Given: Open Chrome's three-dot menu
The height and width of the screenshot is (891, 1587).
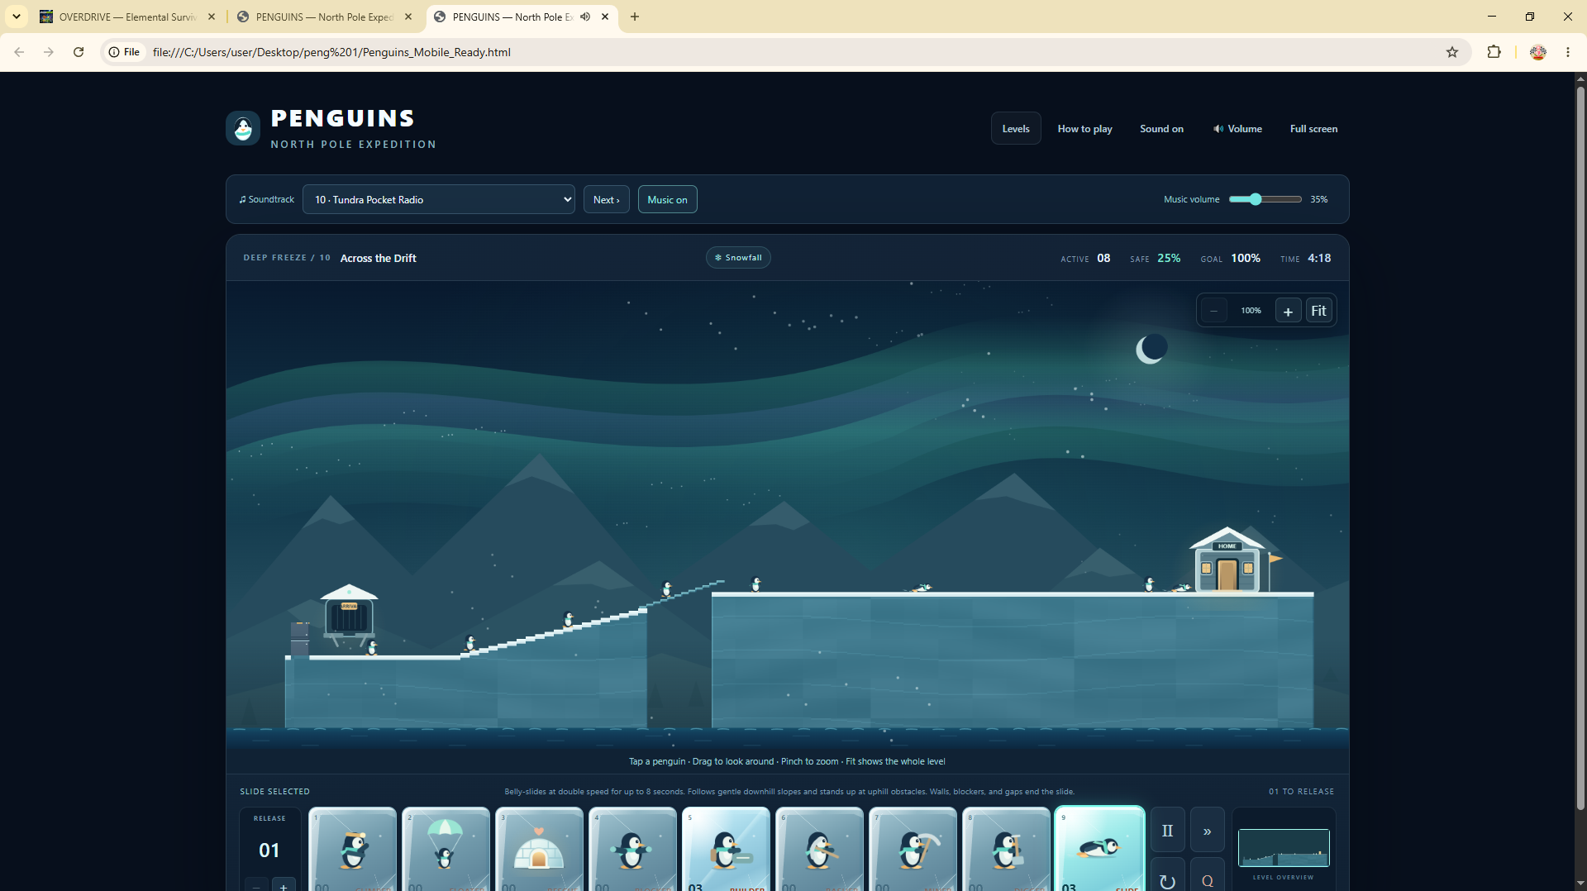Looking at the screenshot, I should (1568, 52).
